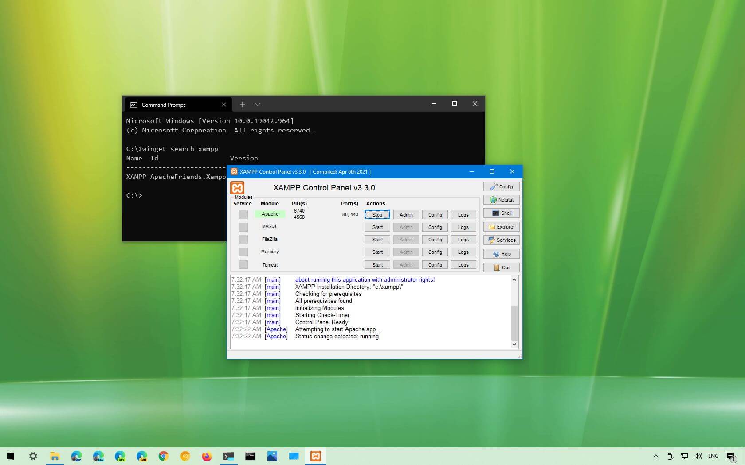Check the Tomcat service checkbox
The width and height of the screenshot is (745, 465).
click(x=243, y=264)
